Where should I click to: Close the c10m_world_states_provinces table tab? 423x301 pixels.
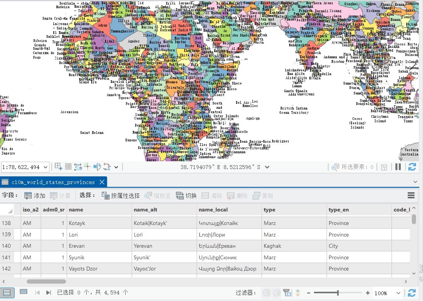102,182
